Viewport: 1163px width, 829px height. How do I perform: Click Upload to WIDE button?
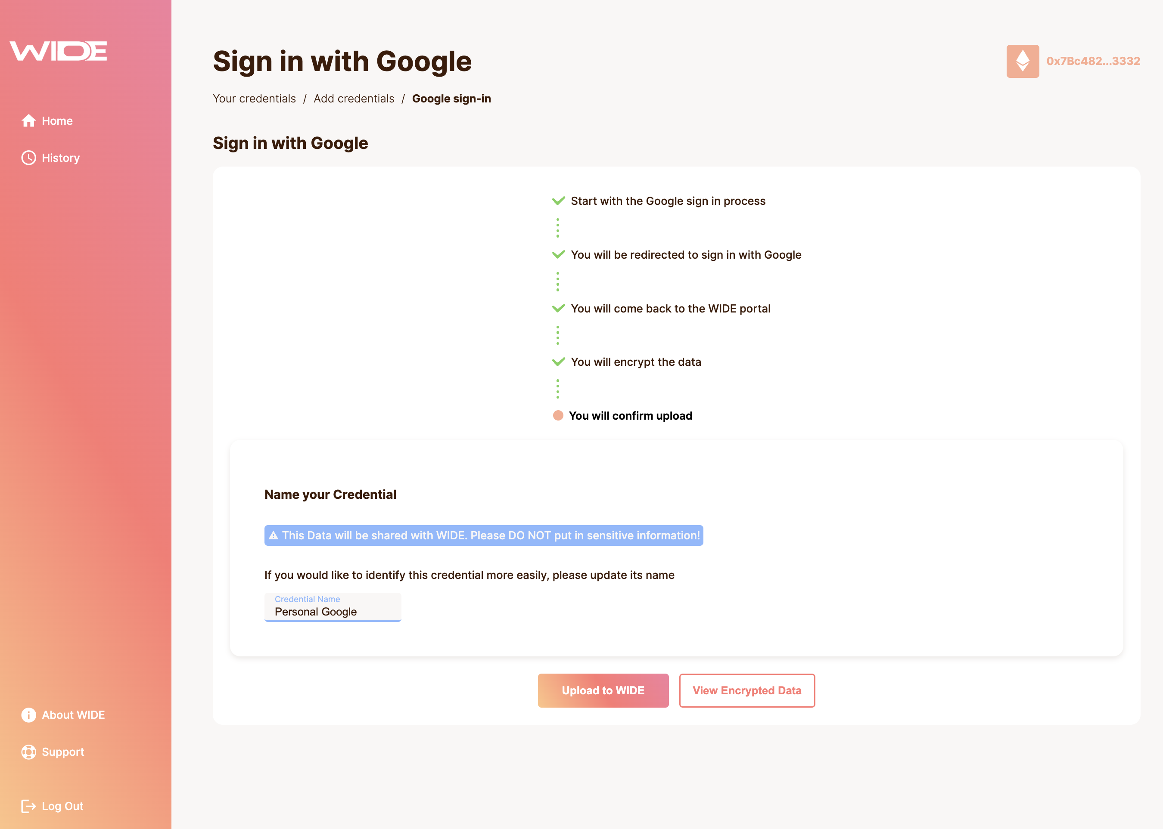click(603, 691)
